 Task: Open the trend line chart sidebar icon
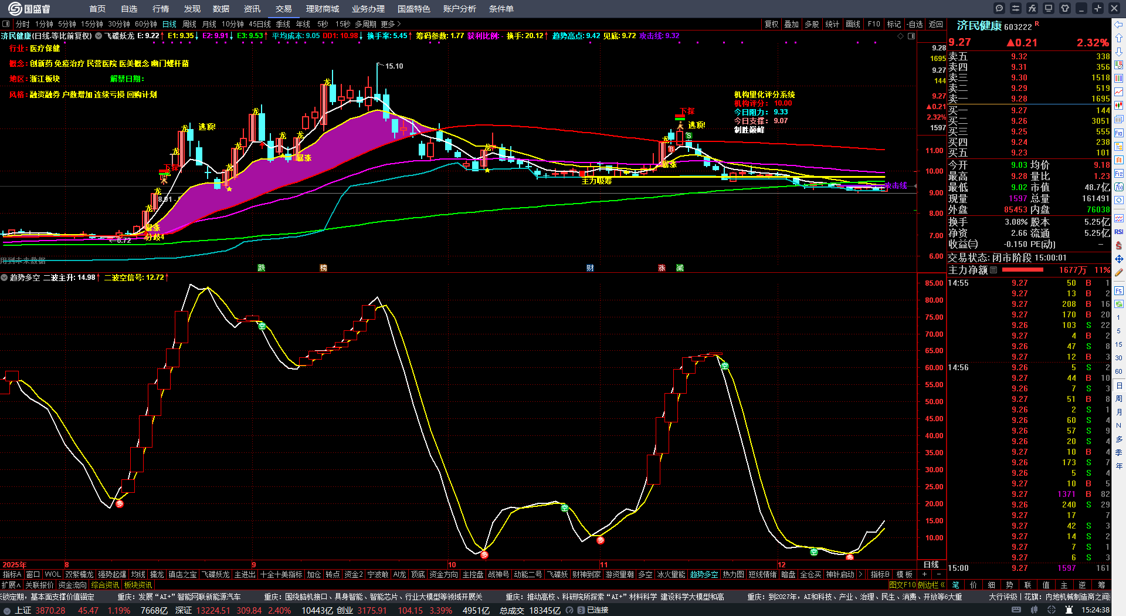(1119, 92)
